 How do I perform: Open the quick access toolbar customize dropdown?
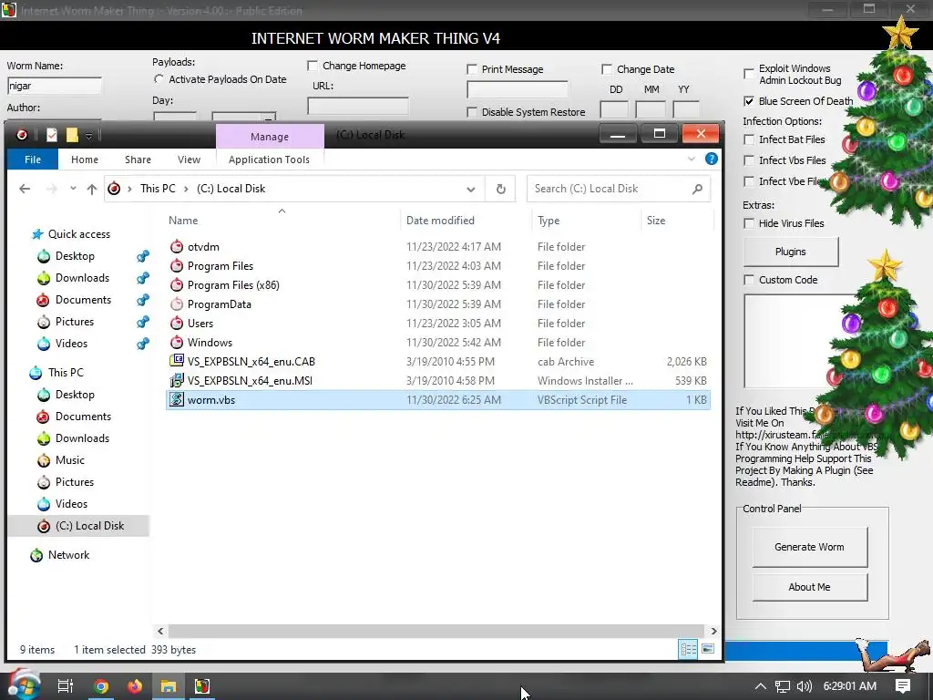click(x=88, y=136)
